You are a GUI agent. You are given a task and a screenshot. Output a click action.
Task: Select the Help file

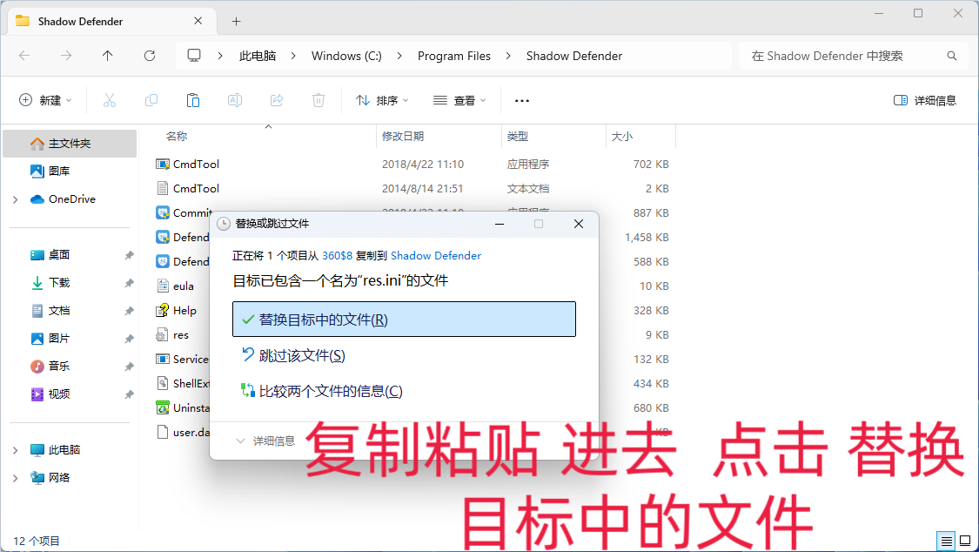176,310
